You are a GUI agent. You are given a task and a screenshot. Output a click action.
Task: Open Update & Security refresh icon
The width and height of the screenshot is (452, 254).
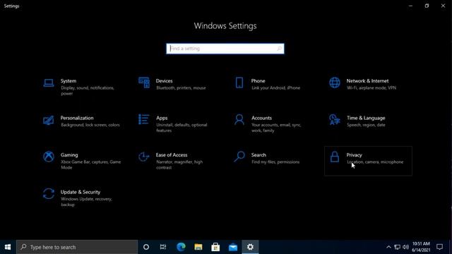[x=49, y=194]
